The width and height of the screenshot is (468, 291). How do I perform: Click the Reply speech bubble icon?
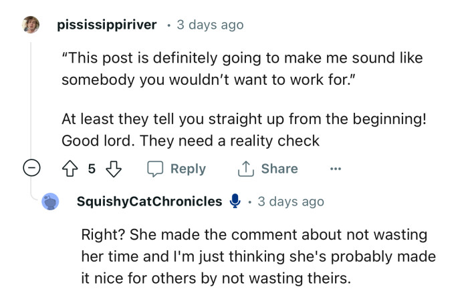click(x=155, y=169)
